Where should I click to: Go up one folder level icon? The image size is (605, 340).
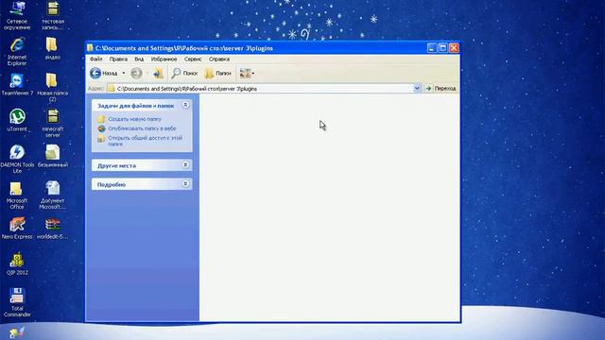158,73
